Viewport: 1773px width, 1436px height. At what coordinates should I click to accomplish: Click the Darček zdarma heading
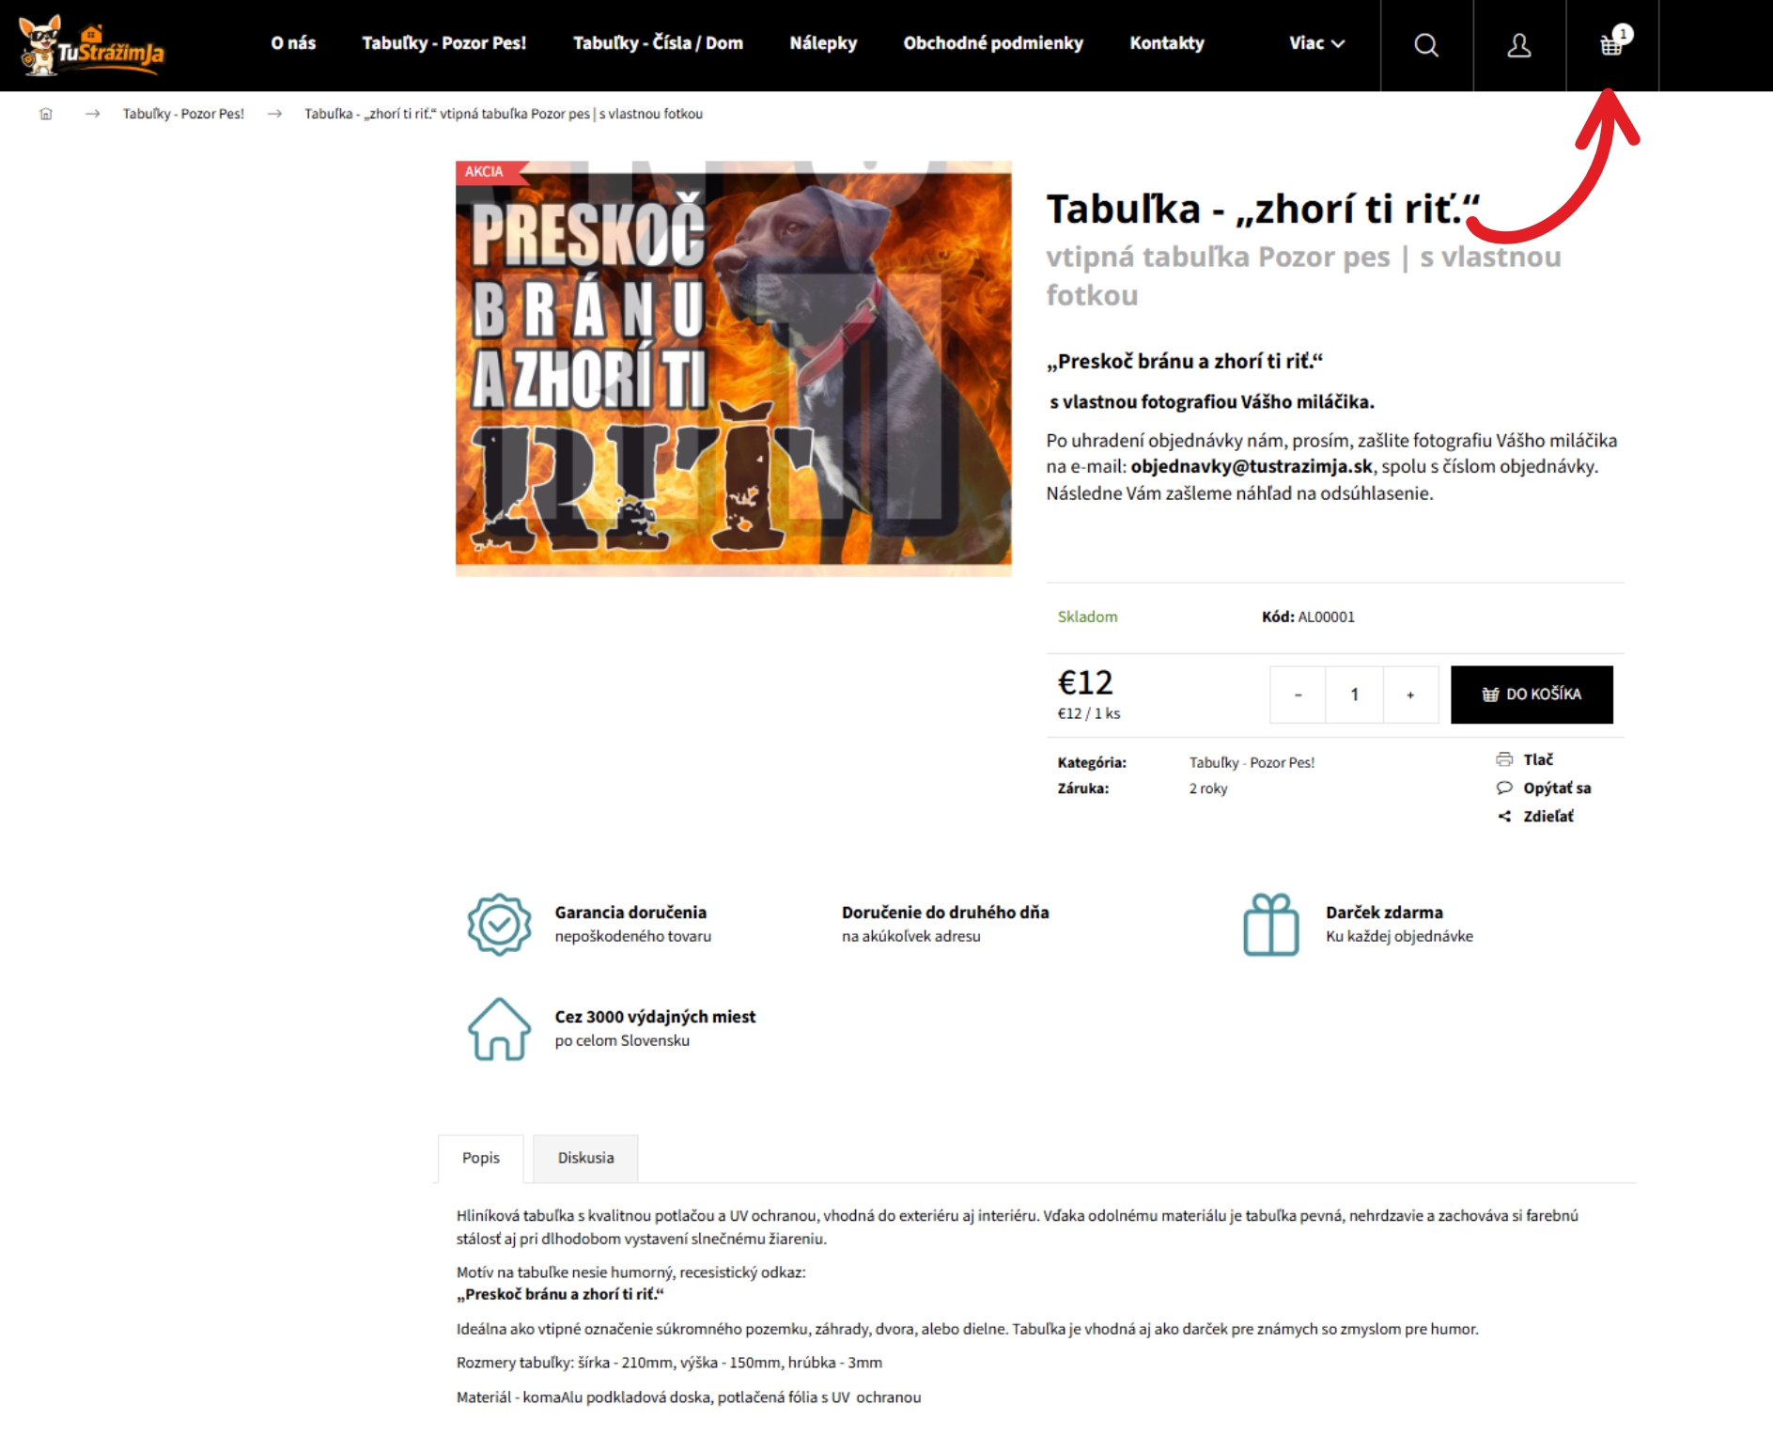1384,912
